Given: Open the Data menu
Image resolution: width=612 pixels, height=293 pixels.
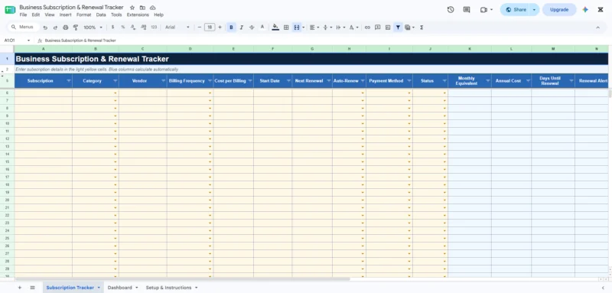Looking at the screenshot, I should point(101,15).
